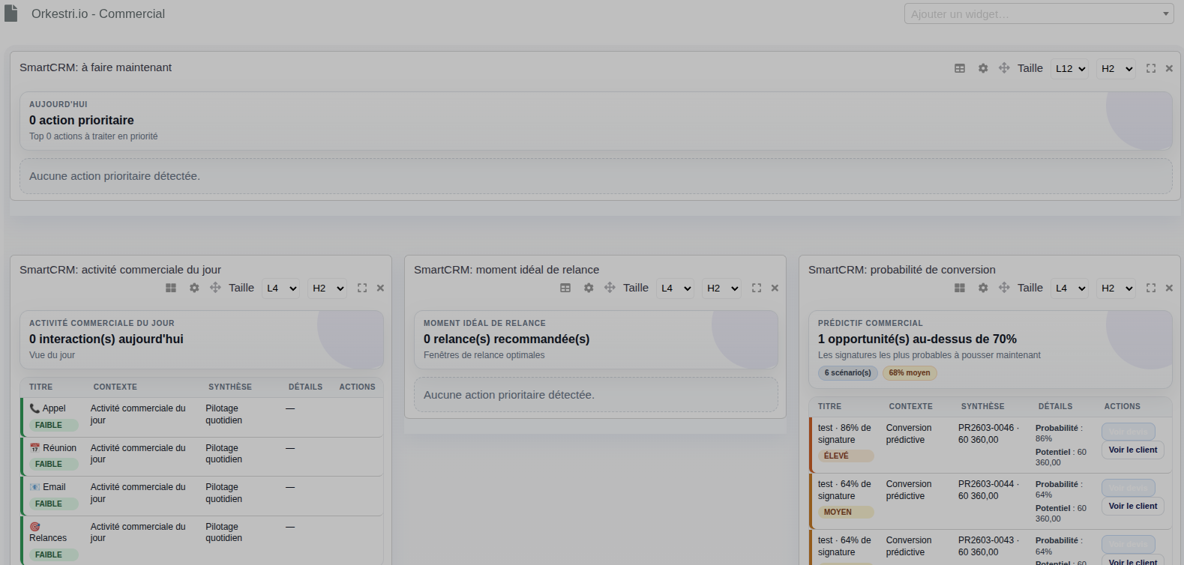Viewport: 1184px width, 565px height.
Task: Click the phone icon of the Appel row
Action: pyautogui.click(x=34, y=408)
